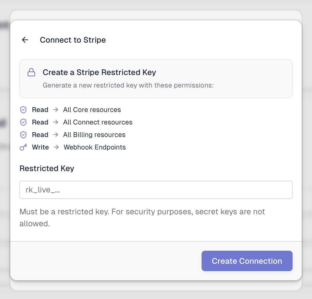Click the shield icon beside All Connect resources
This screenshot has height=299, width=312.
click(x=23, y=122)
